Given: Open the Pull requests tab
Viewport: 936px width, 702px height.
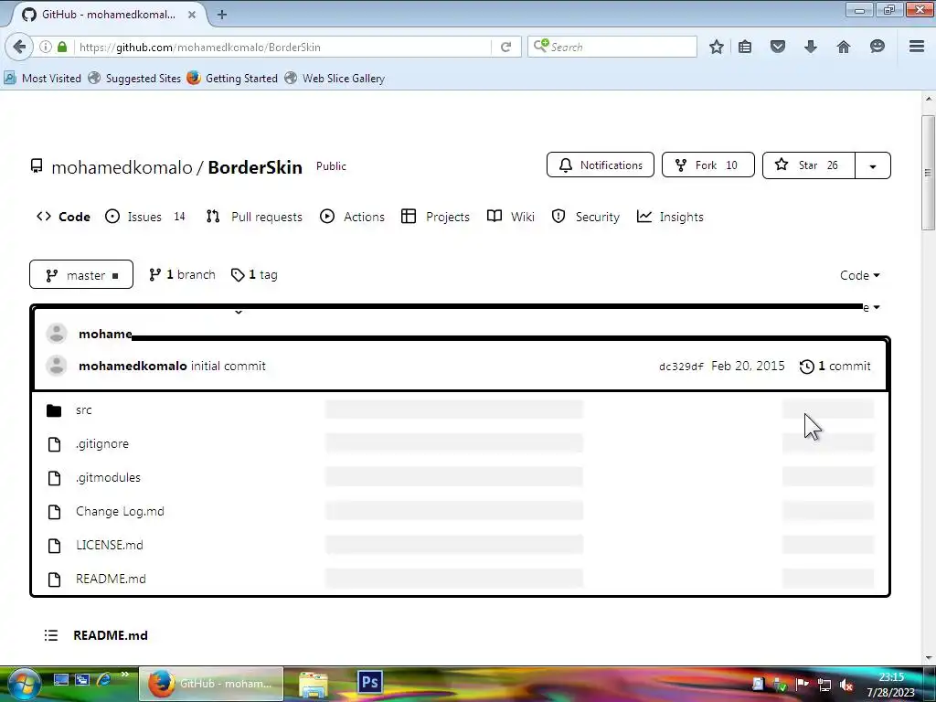Looking at the screenshot, I should click(x=254, y=217).
